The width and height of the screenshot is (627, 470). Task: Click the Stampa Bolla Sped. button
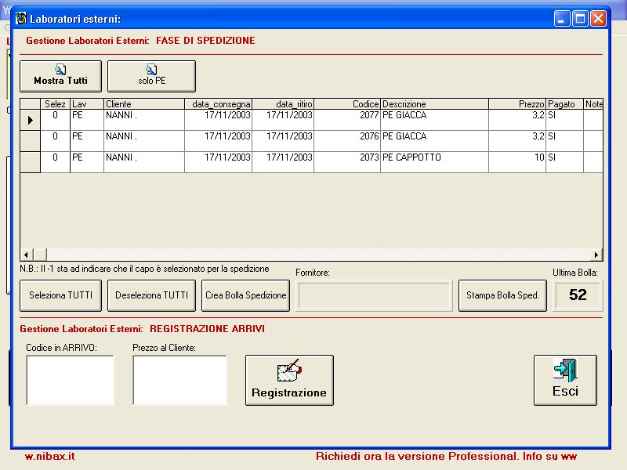[502, 295]
